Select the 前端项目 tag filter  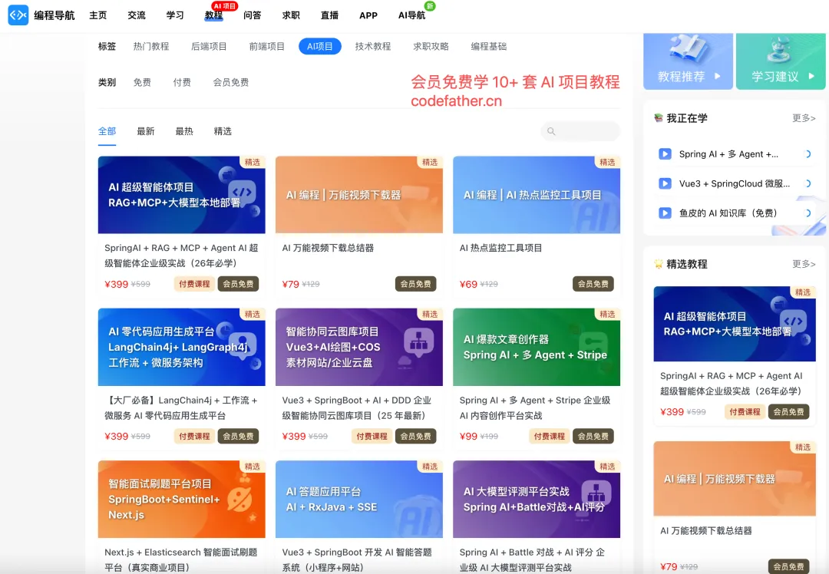coord(266,47)
